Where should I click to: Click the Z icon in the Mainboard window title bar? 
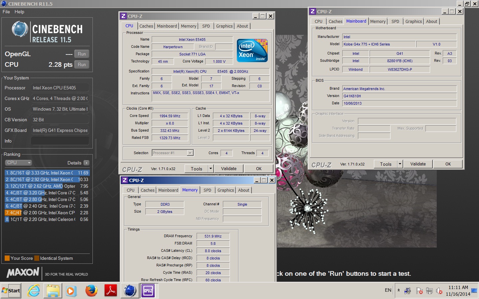313,11
